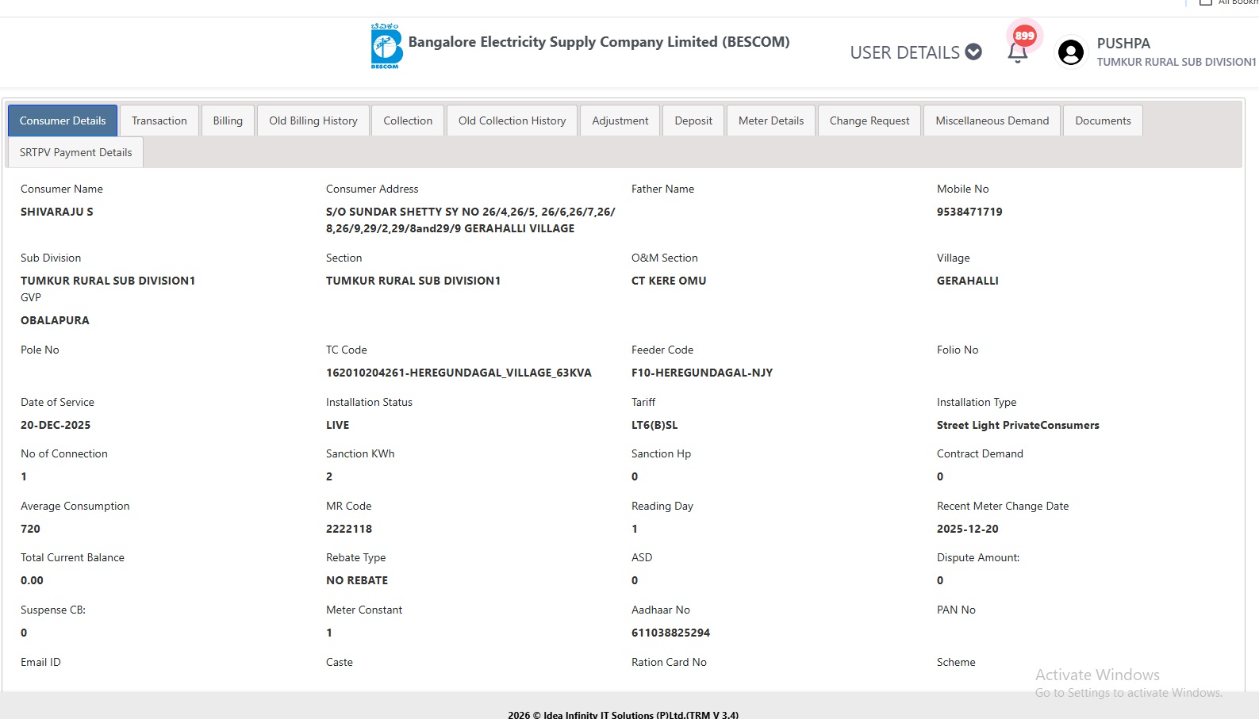Click the O&M Section value CT KERE OMU
The image size is (1259, 719).
click(x=669, y=281)
